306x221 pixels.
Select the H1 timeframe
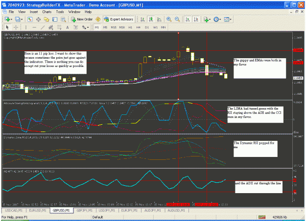pyautogui.click(x=130, y=27)
